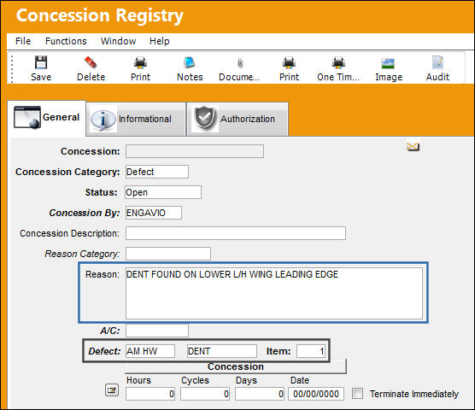475x410 pixels.
Task: Click the Print icon next to Delete
Action: 140,62
